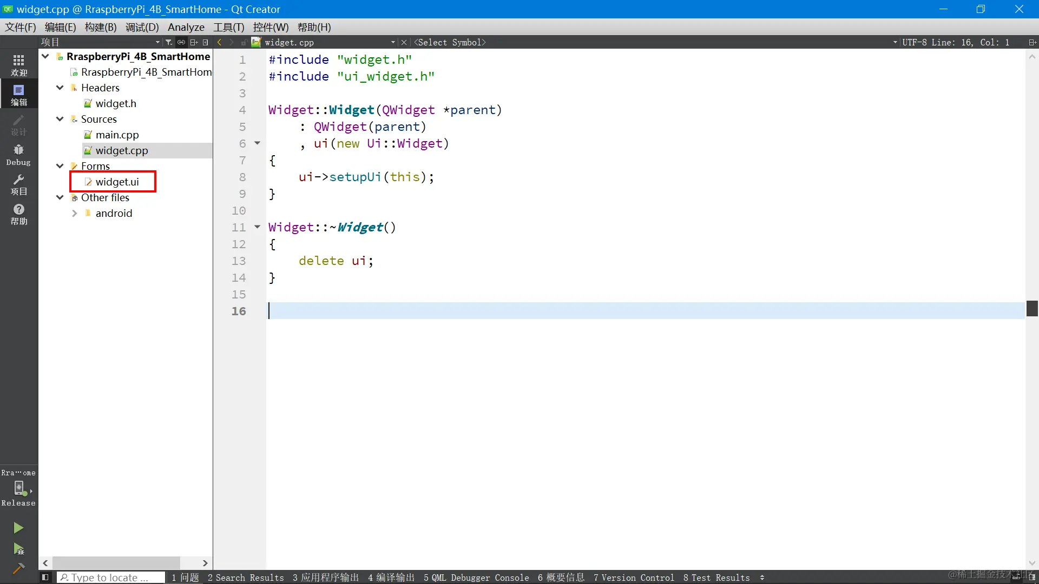Open the 文件(F) menu
Image resolution: width=1039 pixels, height=584 pixels.
coord(21,27)
